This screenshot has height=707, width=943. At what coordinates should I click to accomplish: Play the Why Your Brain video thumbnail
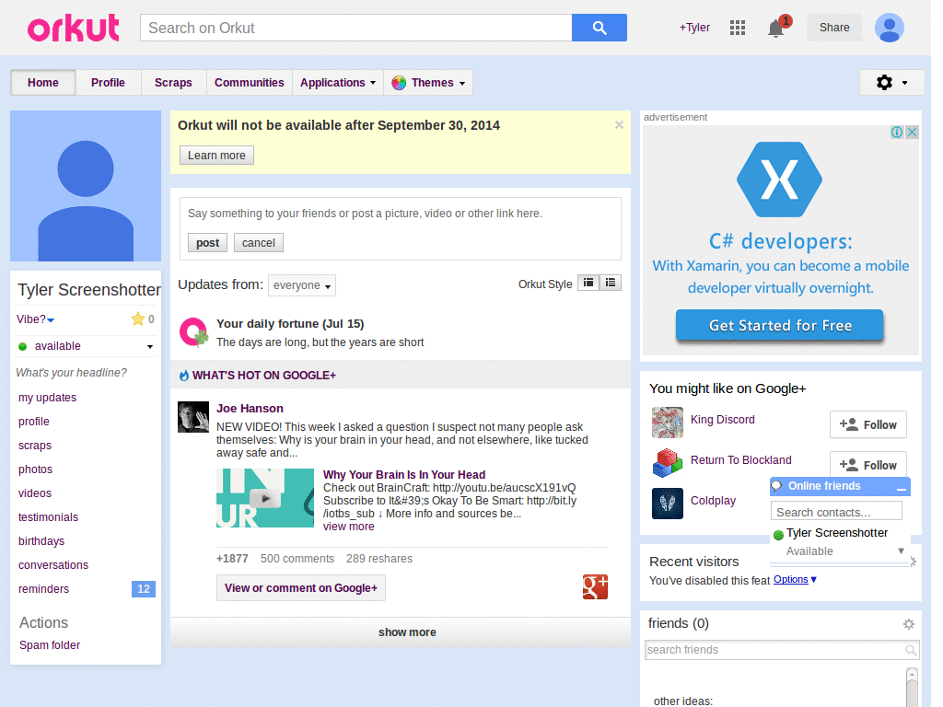pos(265,498)
